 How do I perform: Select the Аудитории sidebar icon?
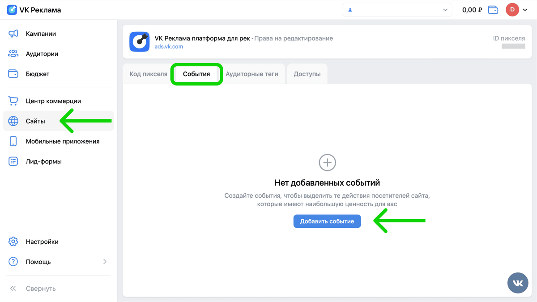pos(13,54)
